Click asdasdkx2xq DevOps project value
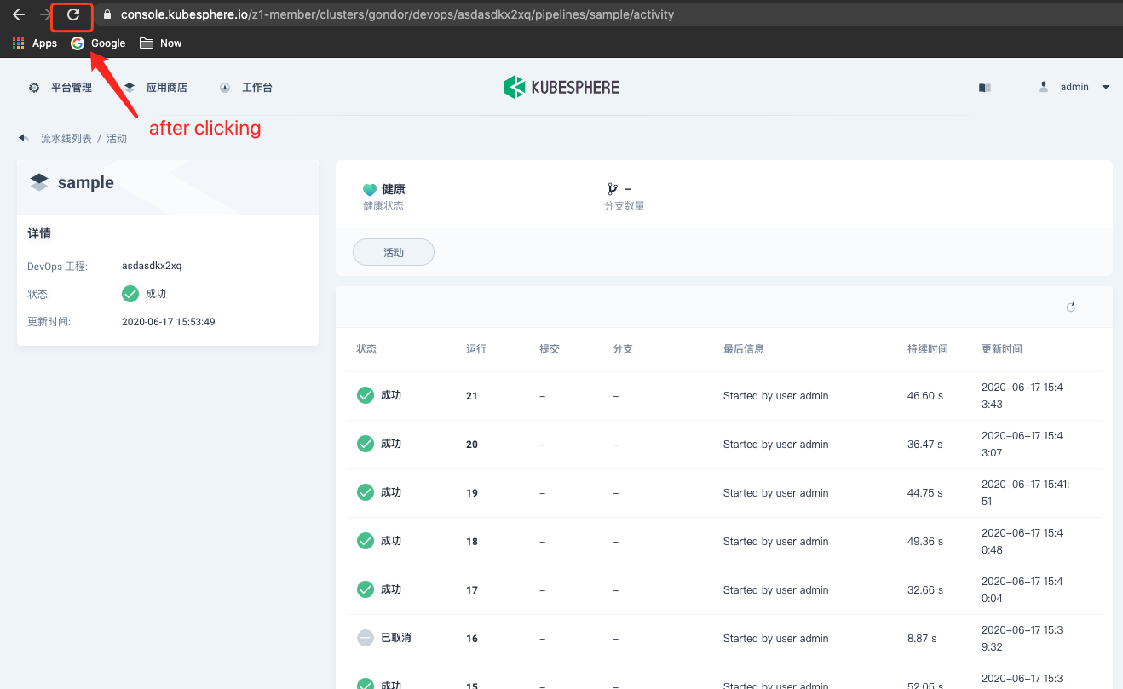The width and height of the screenshot is (1123, 689). (152, 266)
